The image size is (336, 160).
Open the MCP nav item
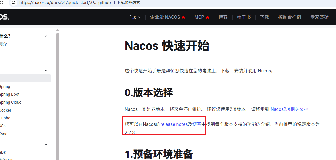[199, 17]
